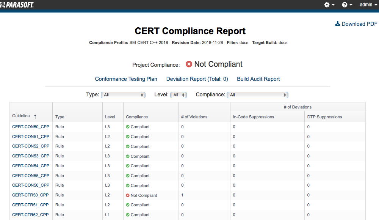Click the Download PDF link
379x220 pixels.
[359, 24]
